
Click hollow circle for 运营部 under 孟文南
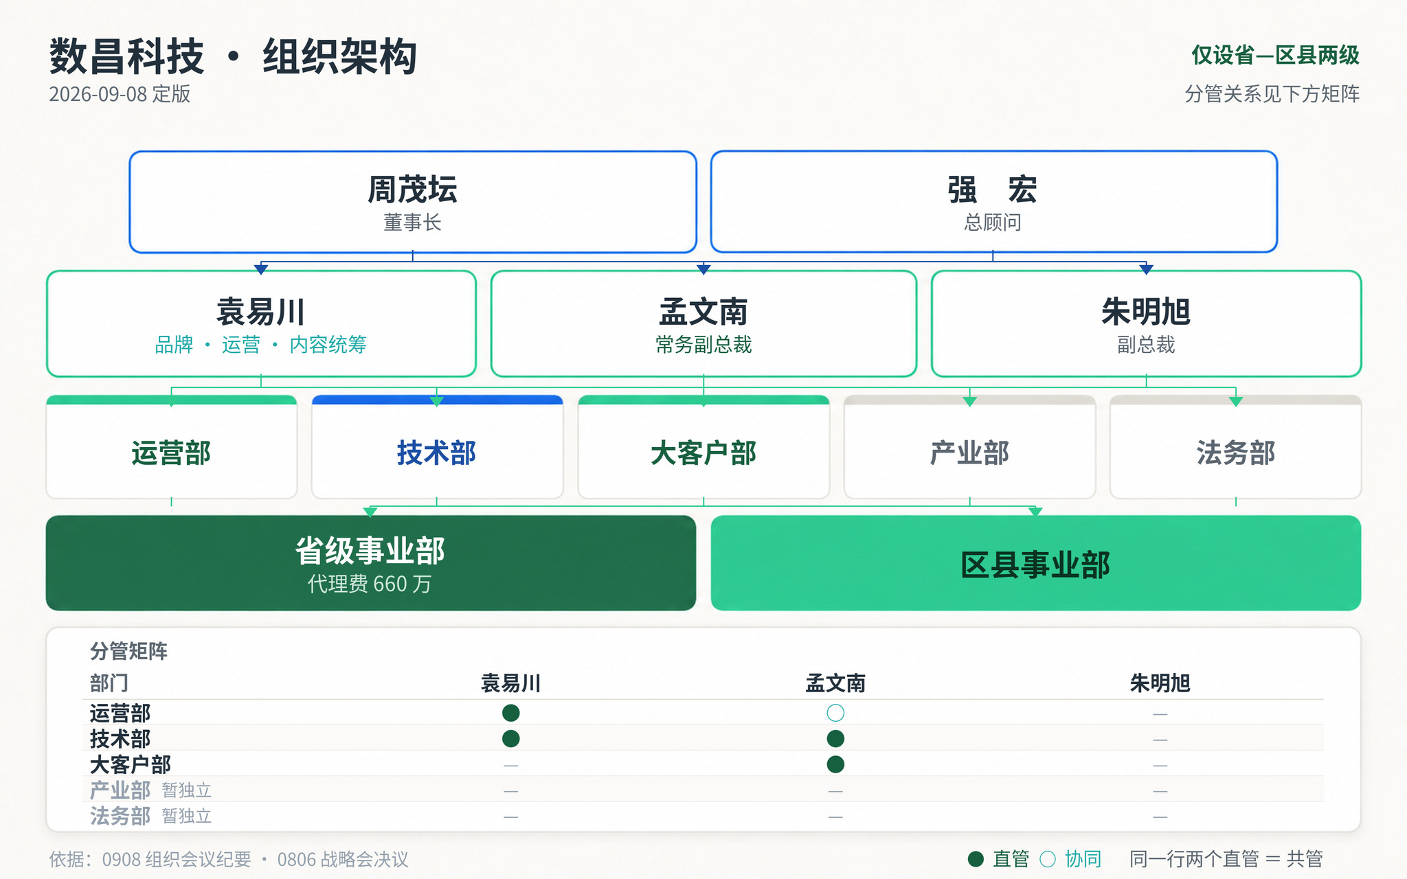pos(835,713)
